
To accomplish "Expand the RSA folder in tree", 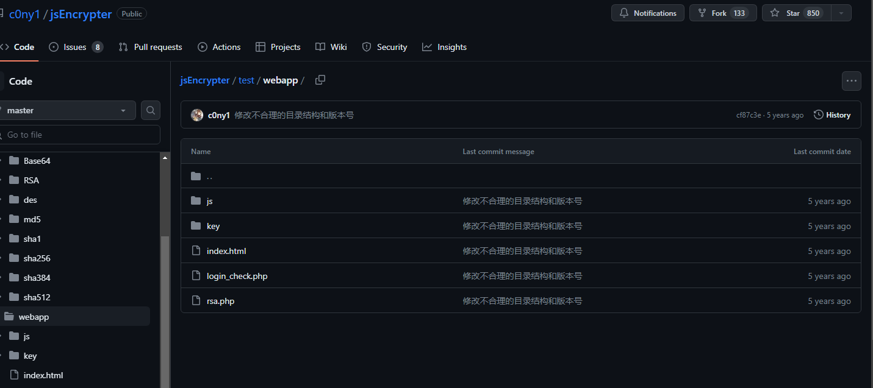I will click(31, 180).
